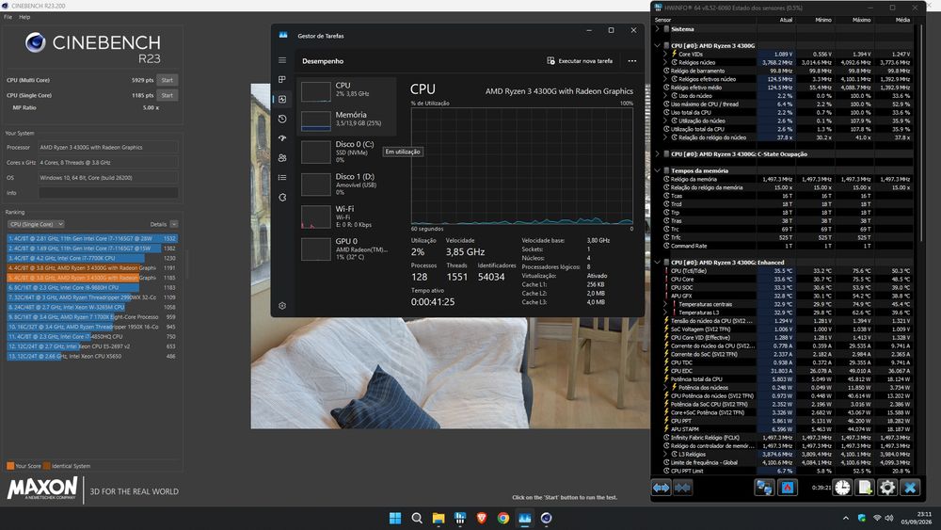Expand the C-State Ocupação group

point(657,154)
